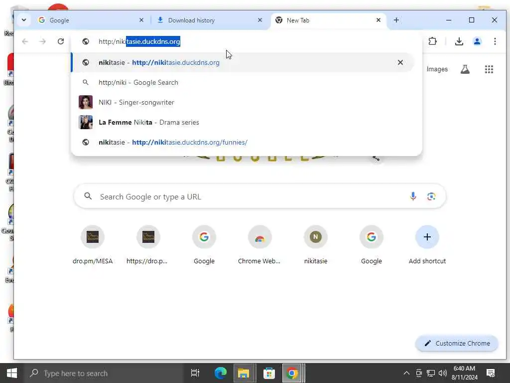Open the Google apps grid
Screen dimensions: 510x383
(489, 69)
